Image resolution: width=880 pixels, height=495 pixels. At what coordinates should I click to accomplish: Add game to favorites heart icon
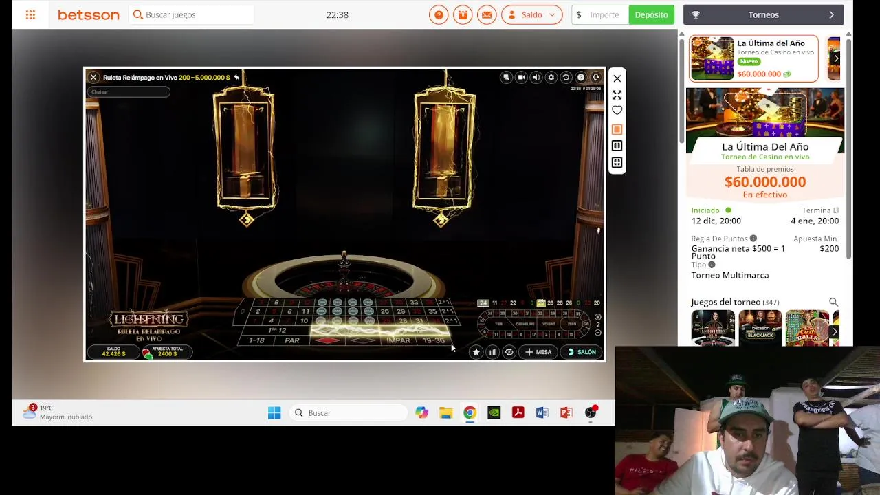pyautogui.click(x=617, y=111)
